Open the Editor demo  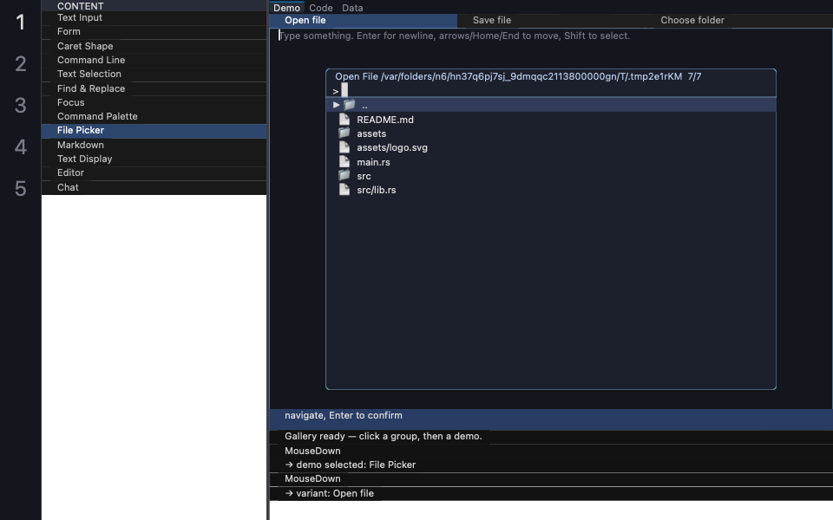coord(154,173)
